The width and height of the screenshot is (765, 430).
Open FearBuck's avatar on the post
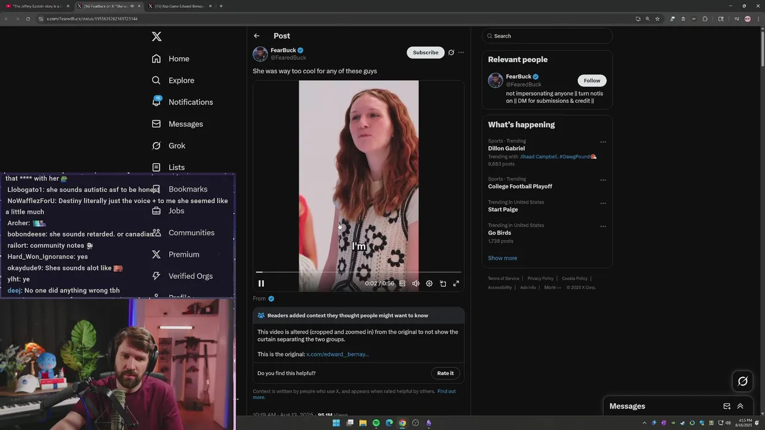(x=260, y=54)
